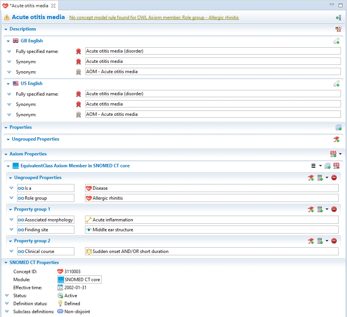The image size is (347, 317).
Task: Click the SNOMED CT core module button
Action: (x=79, y=280)
